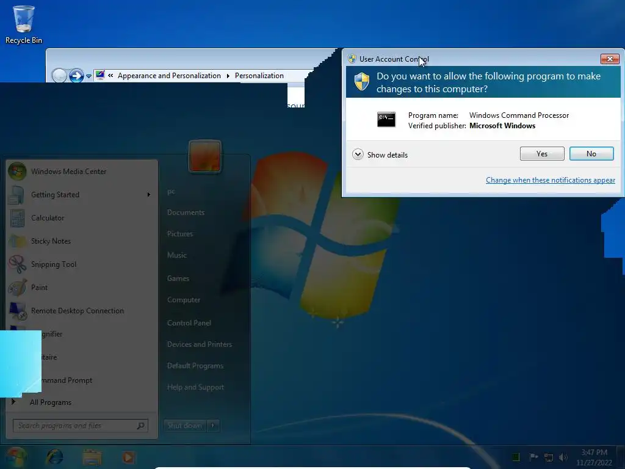Click the Remote Desktop Connection icon

(16, 311)
